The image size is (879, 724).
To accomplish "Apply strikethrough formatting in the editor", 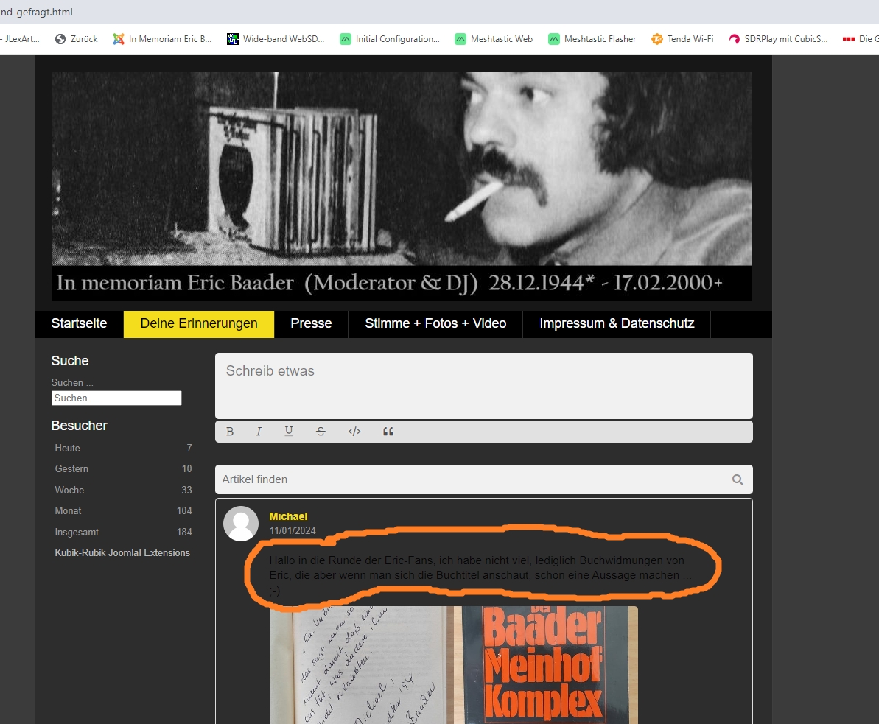I will (321, 432).
